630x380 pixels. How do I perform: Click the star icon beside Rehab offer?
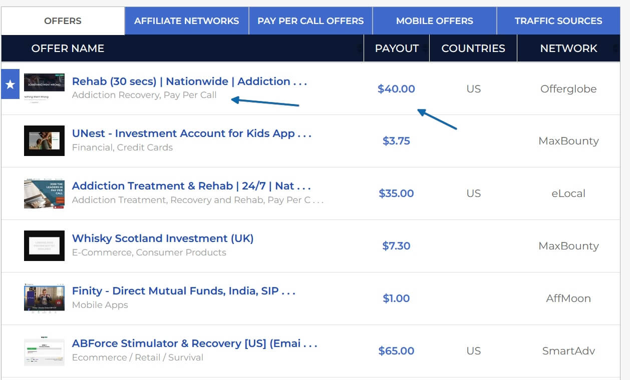tap(10, 84)
